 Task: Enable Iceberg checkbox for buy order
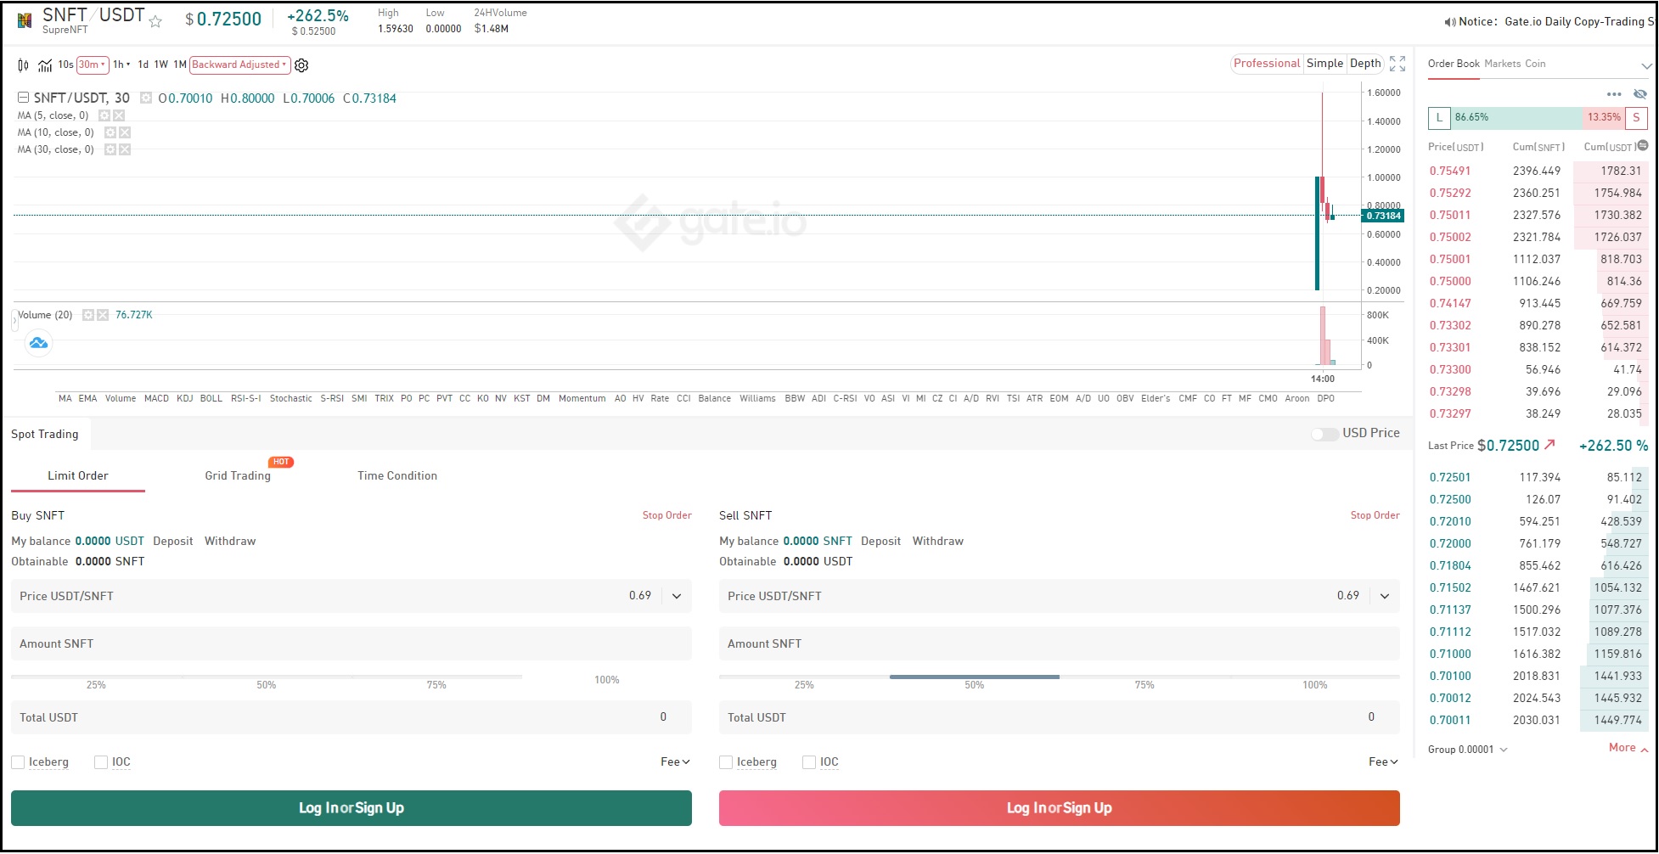point(18,762)
